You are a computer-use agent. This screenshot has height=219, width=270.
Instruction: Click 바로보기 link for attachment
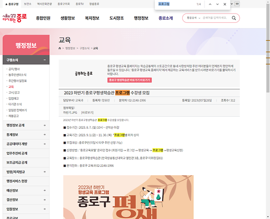[87, 112]
